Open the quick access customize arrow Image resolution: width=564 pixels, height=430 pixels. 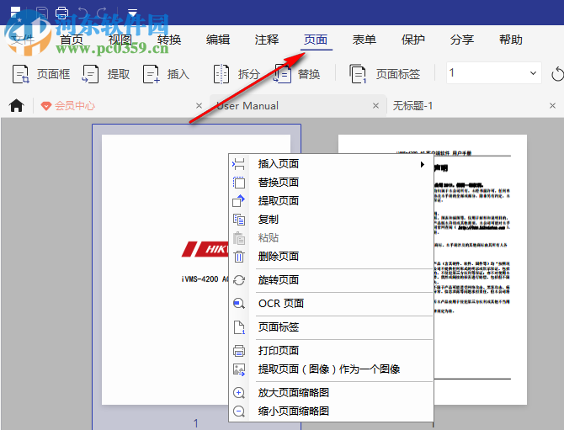pos(132,13)
